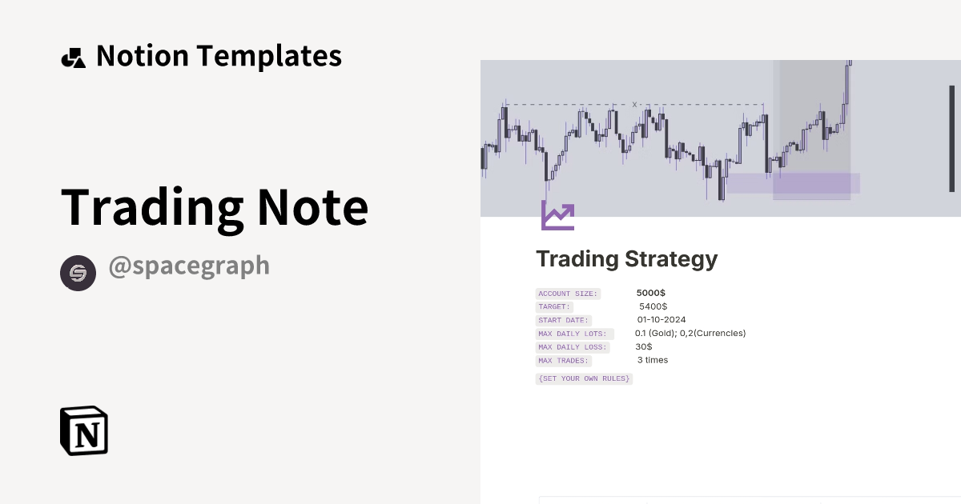Click the chart-trending-up page icon
Viewport: 961px width, 504px height.
pos(557,215)
